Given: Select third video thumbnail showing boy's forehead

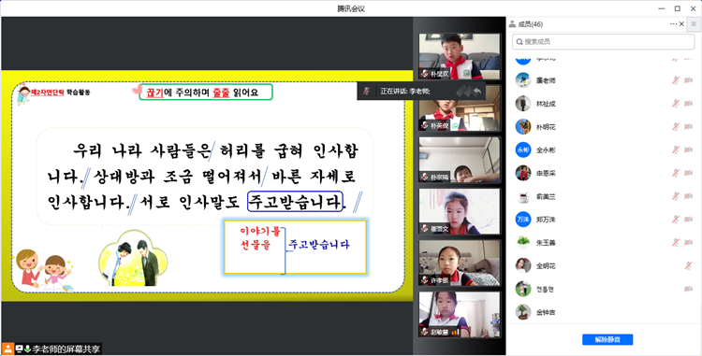Looking at the screenshot, I should pyautogui.click(x=460, y=160).
